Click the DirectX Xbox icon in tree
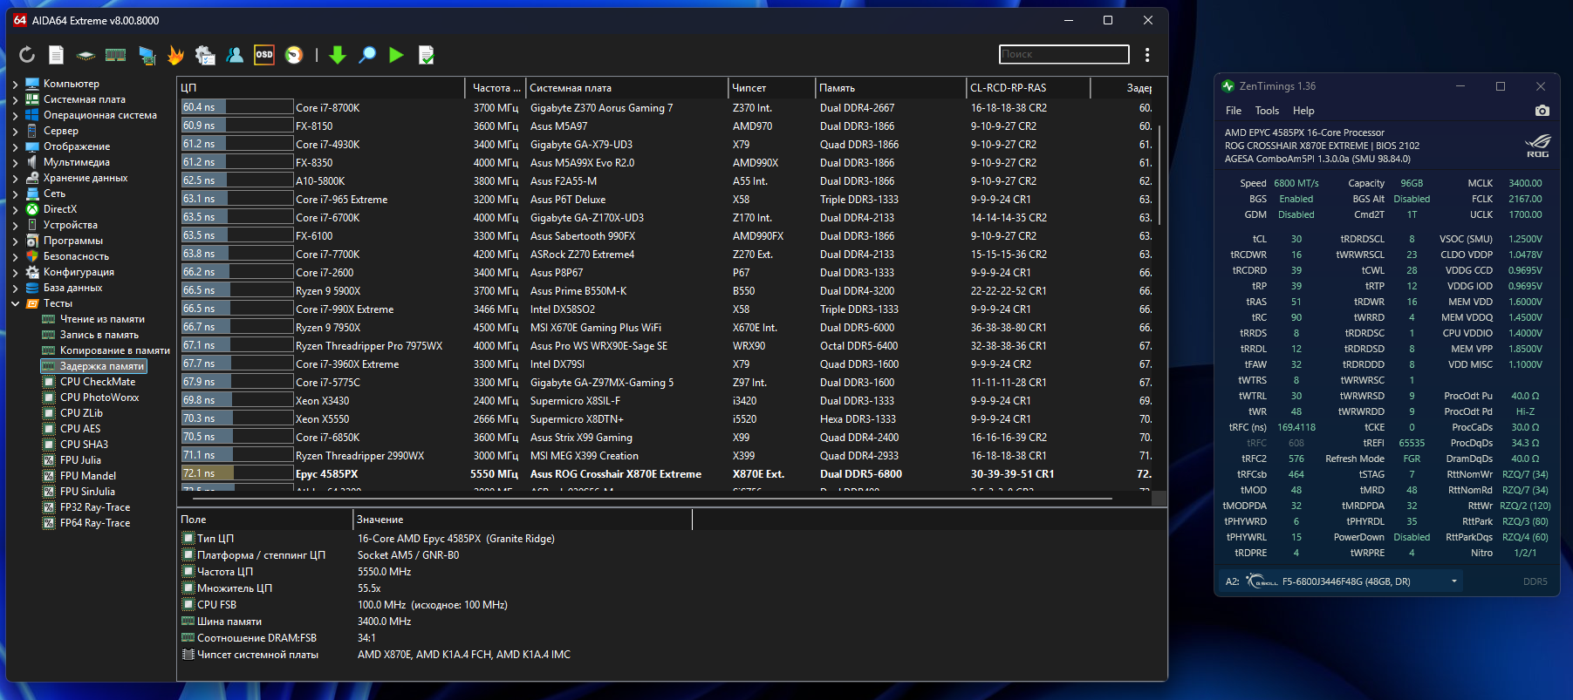The height and width of the screenshot is (700, 1573). coord(32,209)
